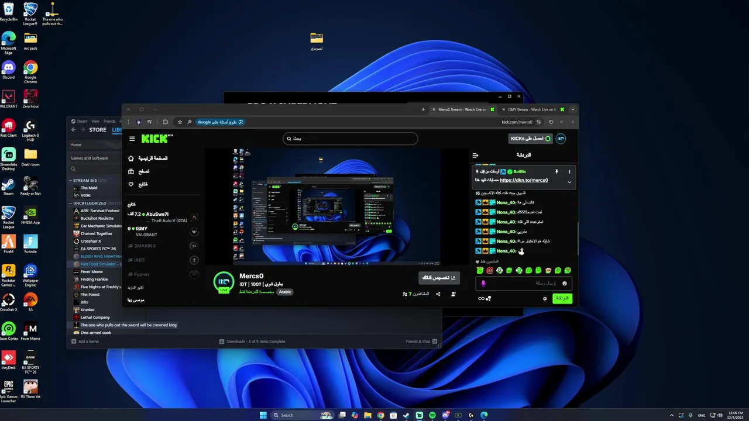
Task: Open browser extensions puzzle icon
Action: pyautogui.click(x=166, y=122)
